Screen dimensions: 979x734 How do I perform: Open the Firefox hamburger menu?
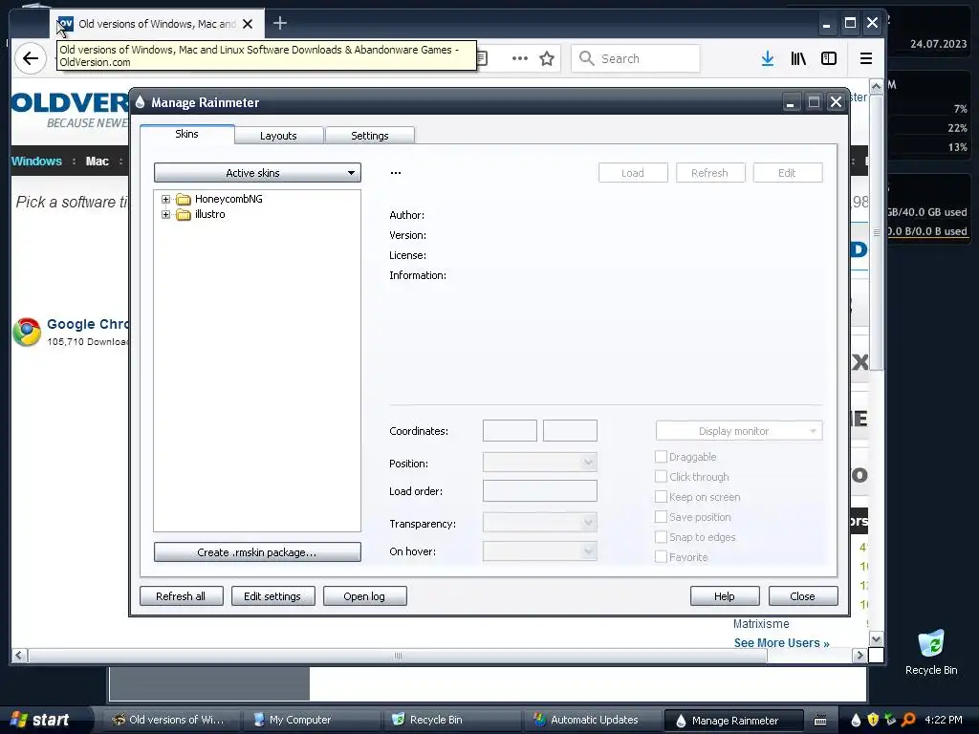[866, 58]
